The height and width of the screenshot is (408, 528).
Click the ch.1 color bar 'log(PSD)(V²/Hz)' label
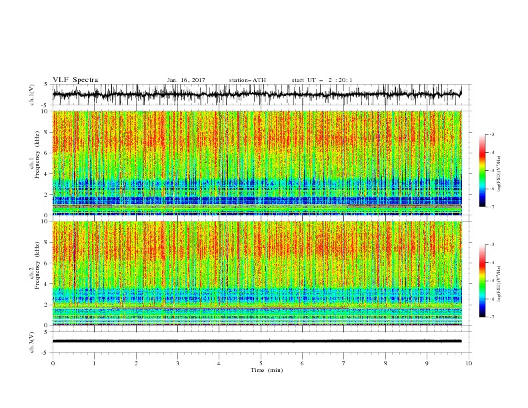pyautogui.click(x=499, y=174)
